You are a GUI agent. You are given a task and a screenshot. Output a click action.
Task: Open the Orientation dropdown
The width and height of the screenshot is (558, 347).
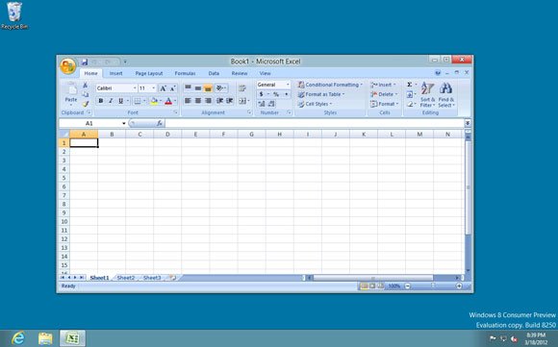click(x=221, y=87)
